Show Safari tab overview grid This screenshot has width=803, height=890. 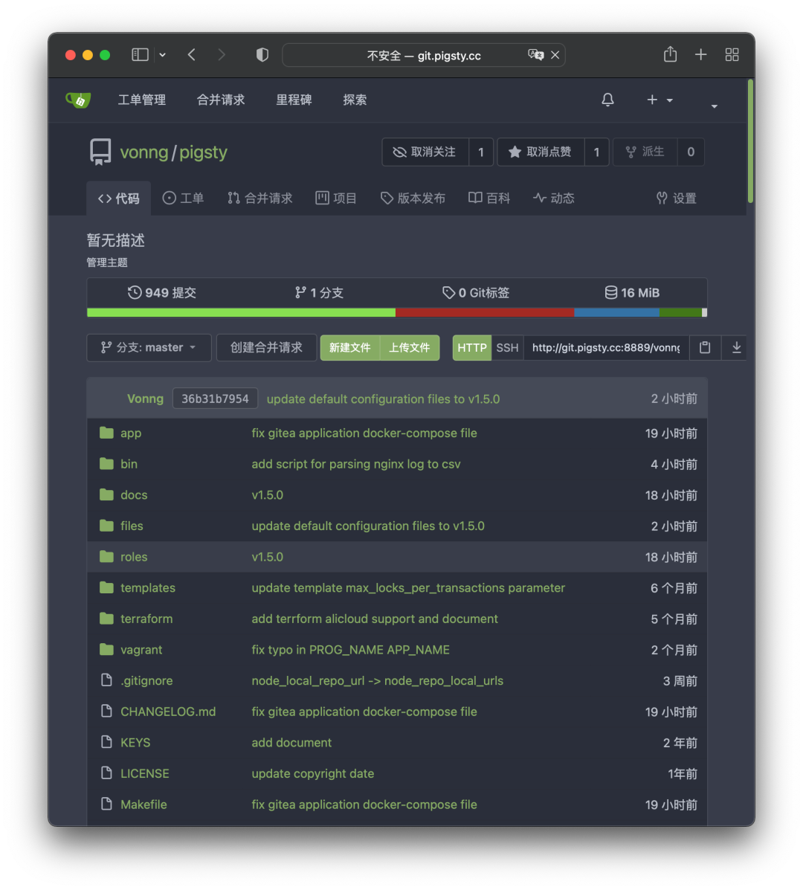click(x=732, y=55)
